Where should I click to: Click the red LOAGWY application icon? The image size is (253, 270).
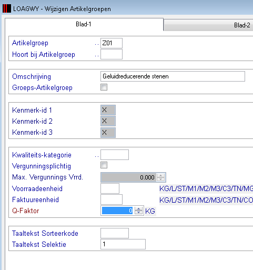point(7,9)
